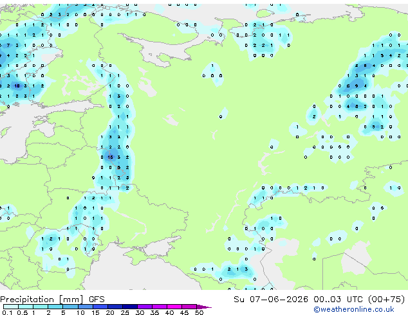This screenshot has width=408, height=315.
Task: Click the '7' precipitation value on the map
Action: point(8,45)
